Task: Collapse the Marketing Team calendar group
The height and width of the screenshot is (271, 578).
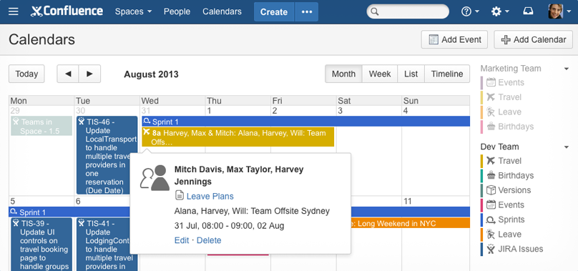Action: point(567,69)
